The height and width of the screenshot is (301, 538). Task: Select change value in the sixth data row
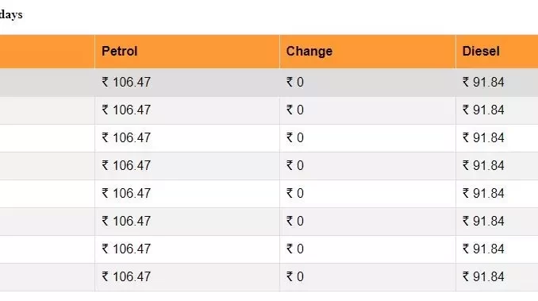[295, 222]
